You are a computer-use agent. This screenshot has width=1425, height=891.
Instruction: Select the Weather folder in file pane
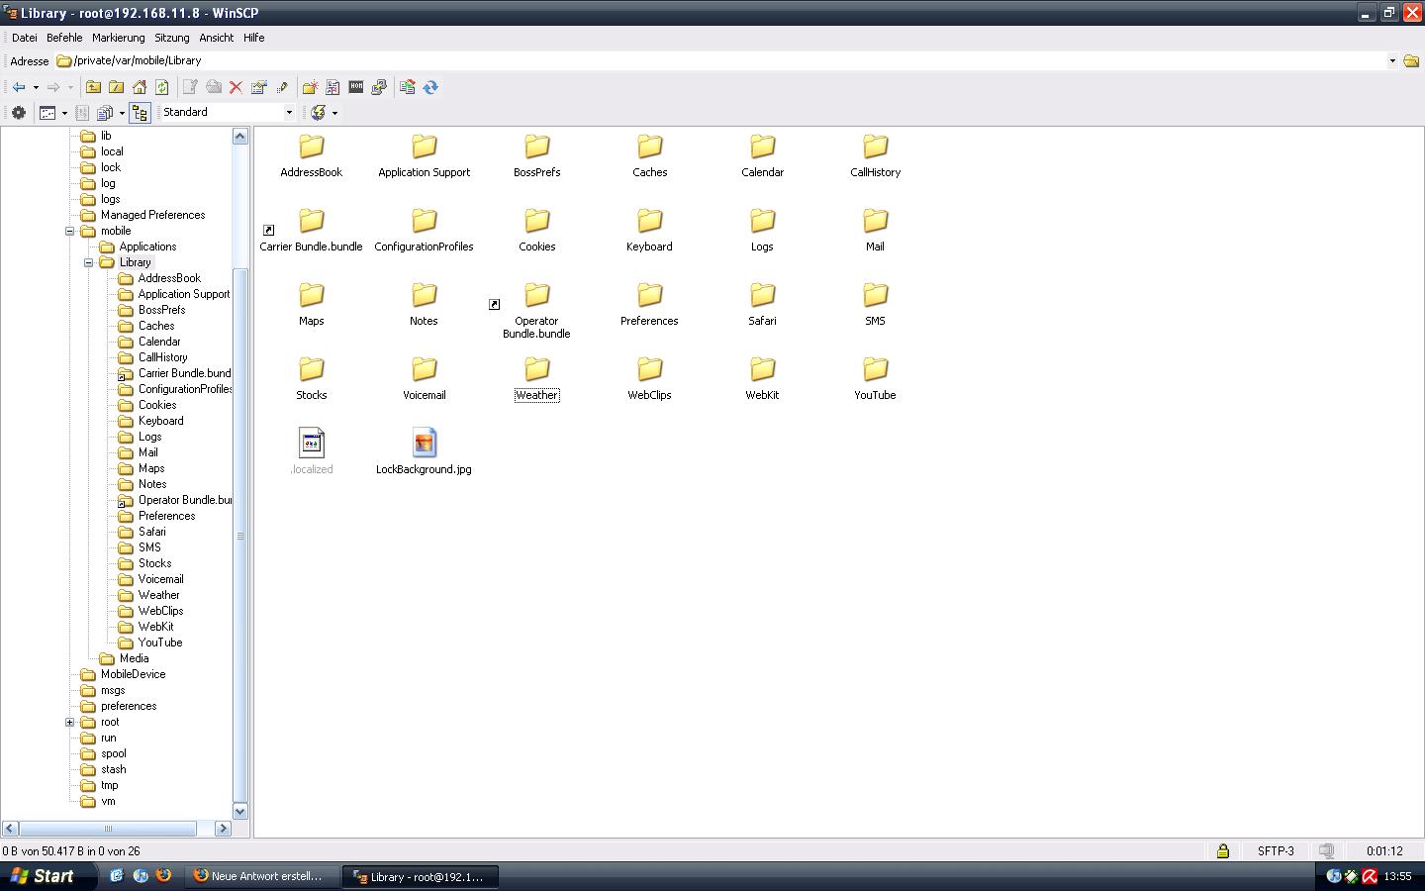pos(536,379)
